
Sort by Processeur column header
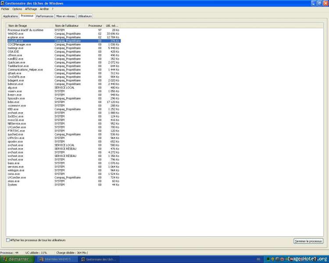click(94, 25)
